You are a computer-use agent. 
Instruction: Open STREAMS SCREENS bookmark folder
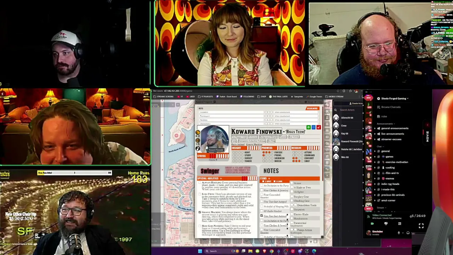pyautogui.click(x=164, y=97)
